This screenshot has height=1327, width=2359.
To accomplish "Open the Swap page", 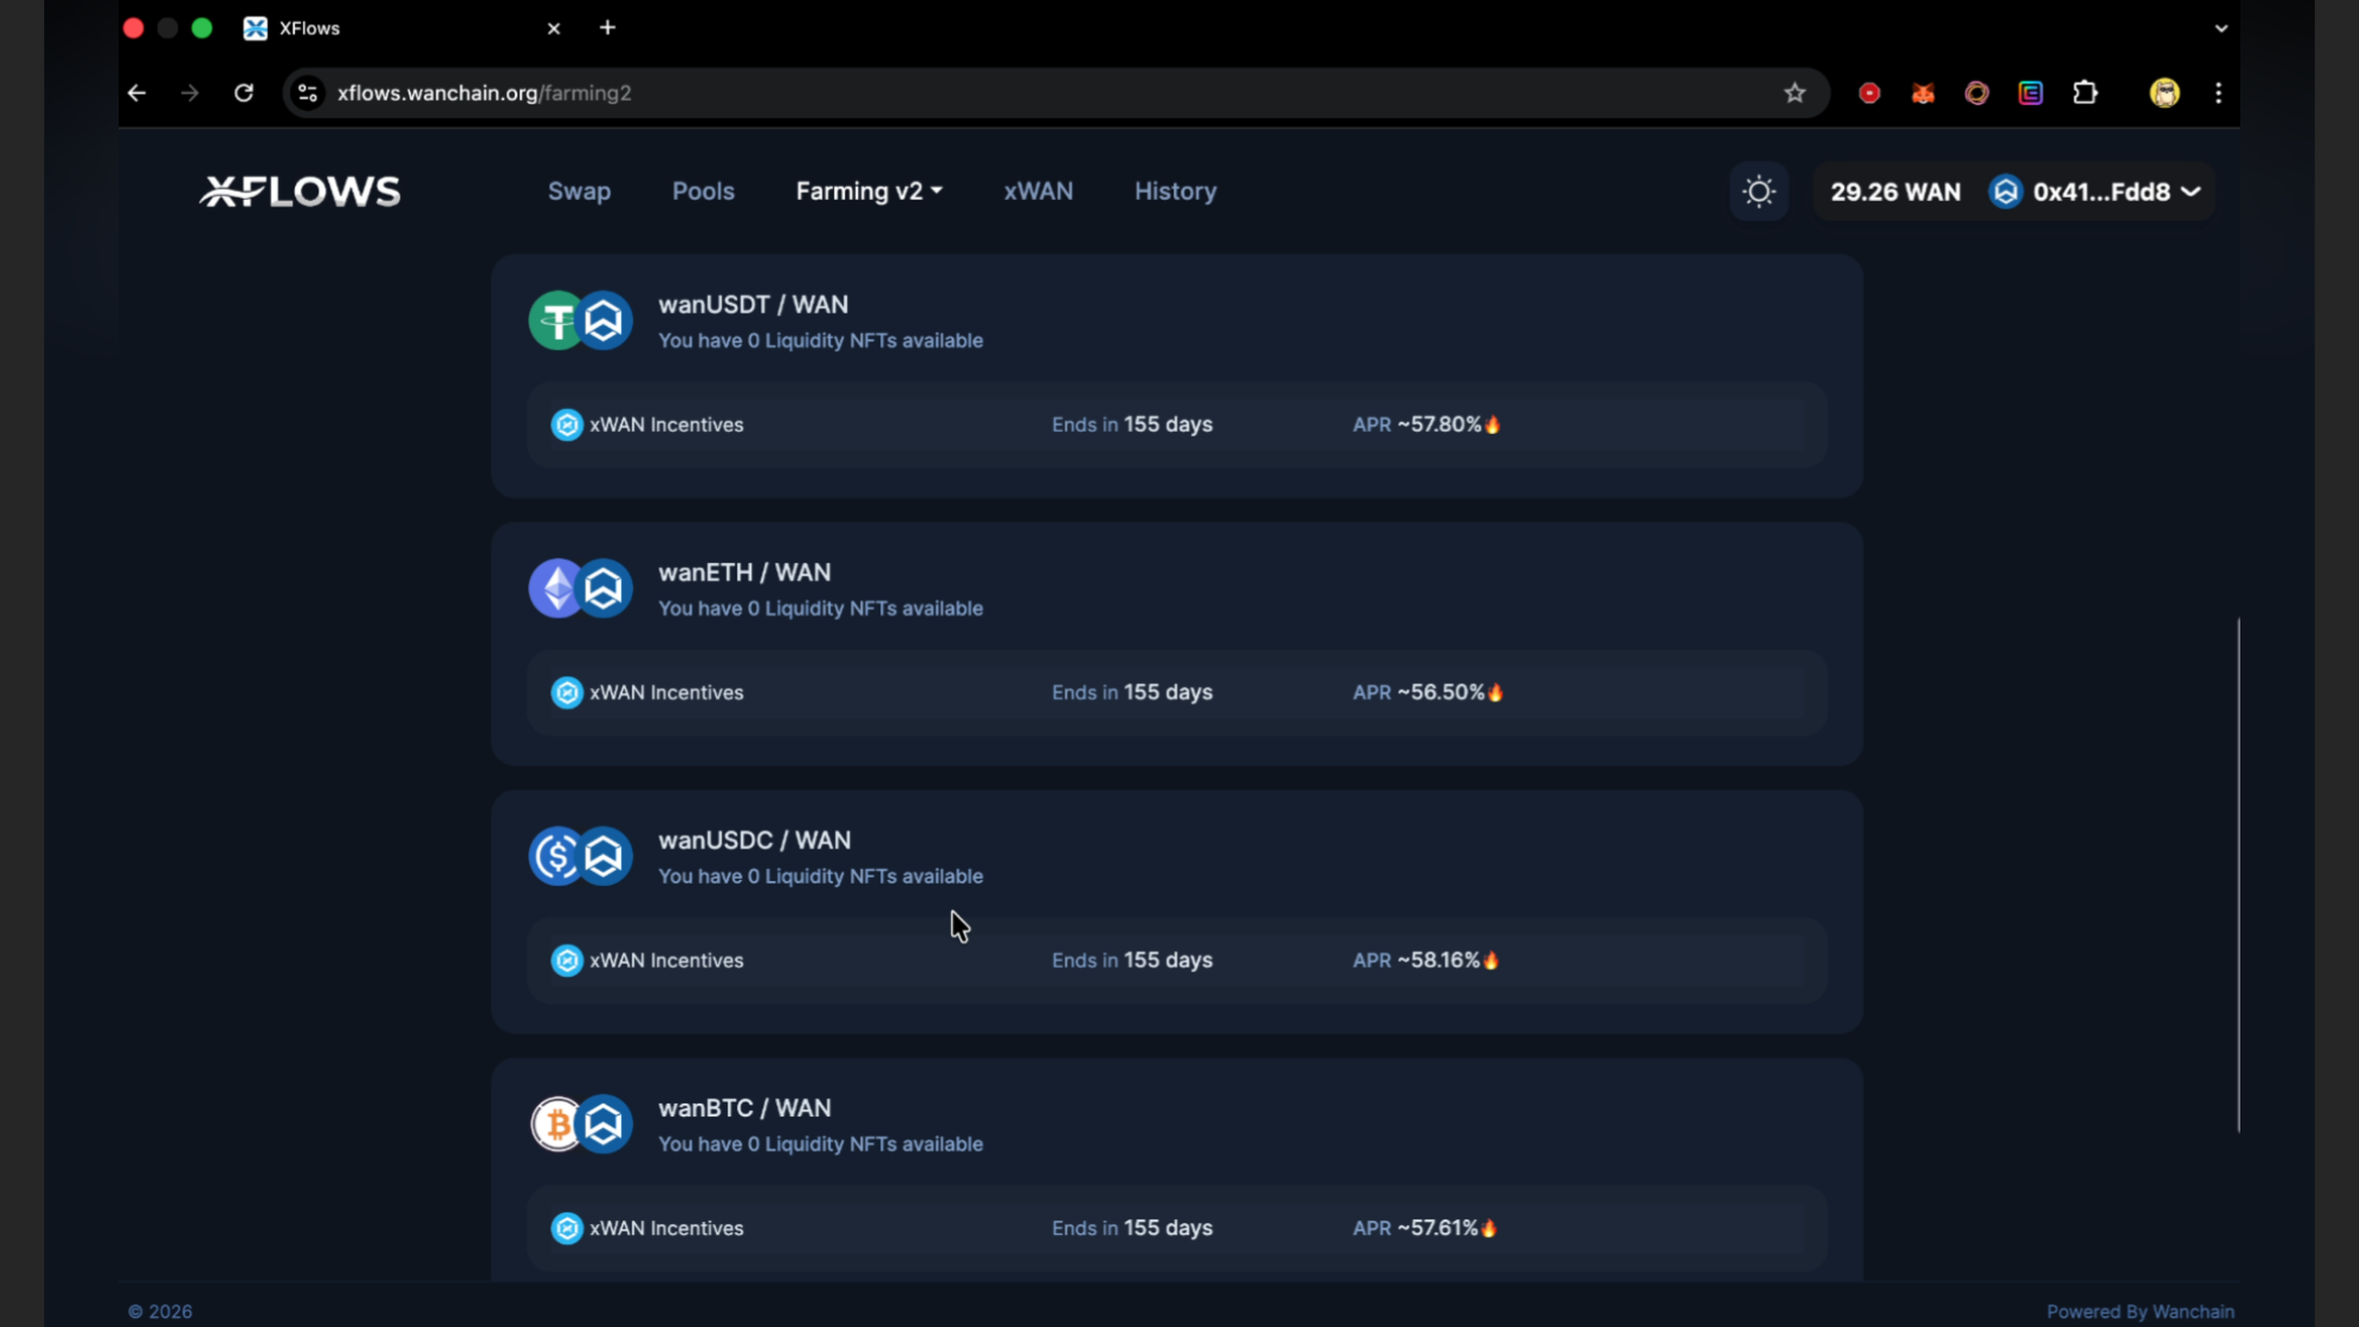I will point(580,191).
